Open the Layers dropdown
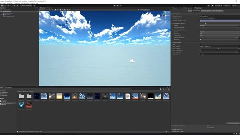The height and width of the screenshot is (135, 240). [x=227, y=6]
